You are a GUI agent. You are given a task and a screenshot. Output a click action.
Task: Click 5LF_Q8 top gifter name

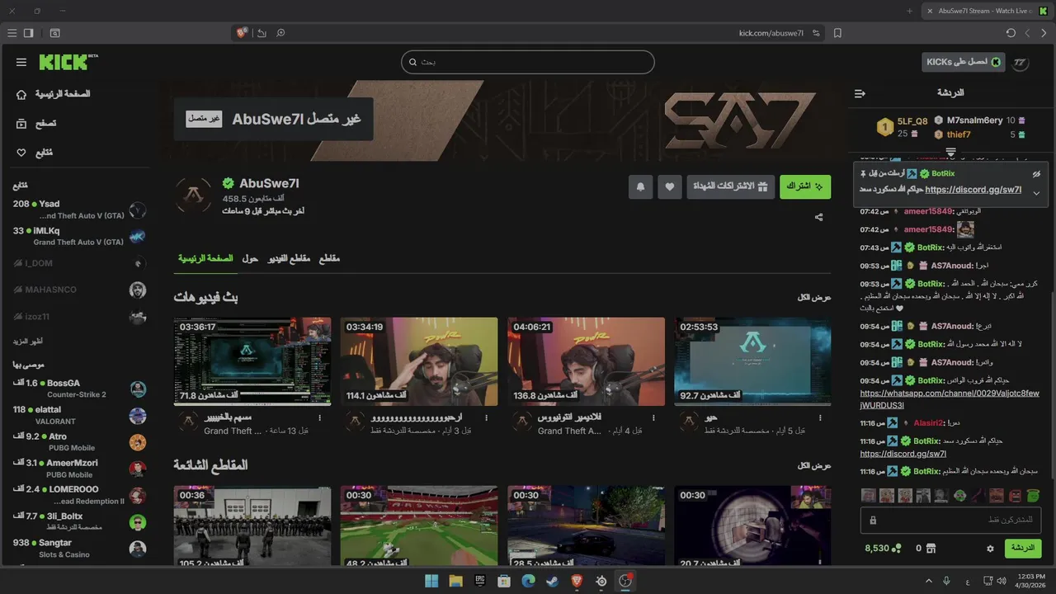click(912, 121)
